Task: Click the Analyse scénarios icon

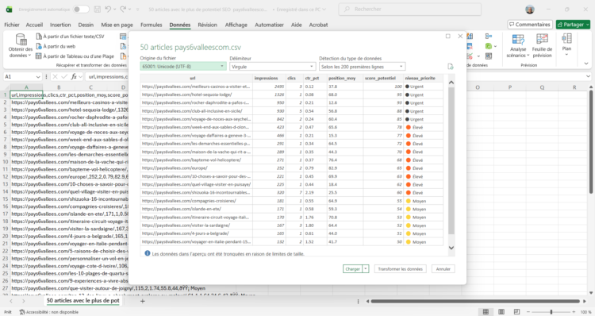Action: (x=518, y=40)
